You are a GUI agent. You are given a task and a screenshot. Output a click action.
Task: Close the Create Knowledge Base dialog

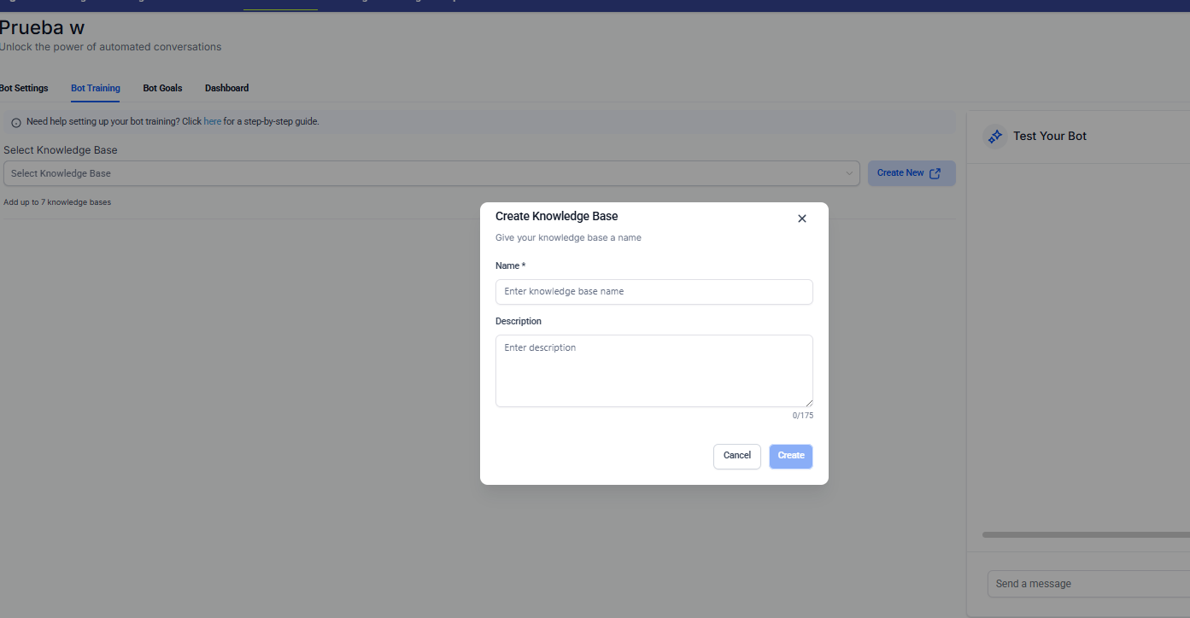pos(801,219)
